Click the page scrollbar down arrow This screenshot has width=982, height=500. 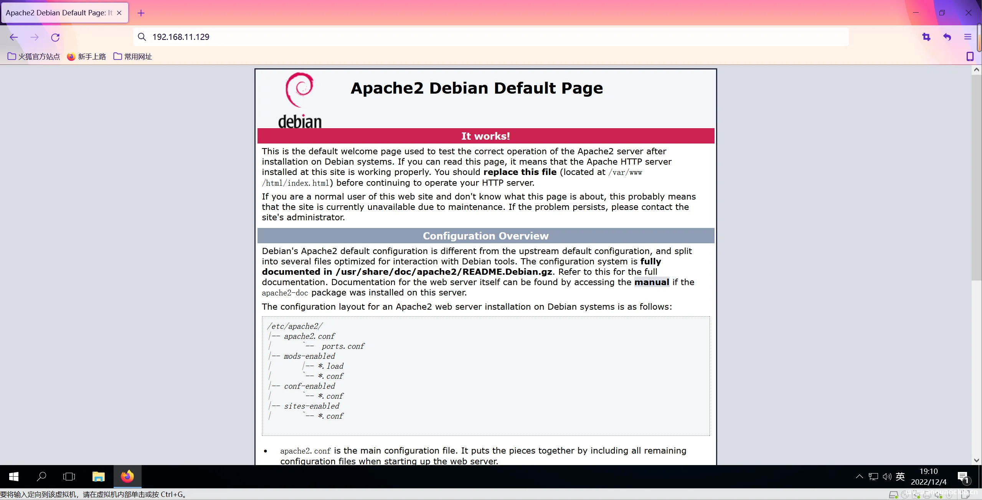pos(976,460)
